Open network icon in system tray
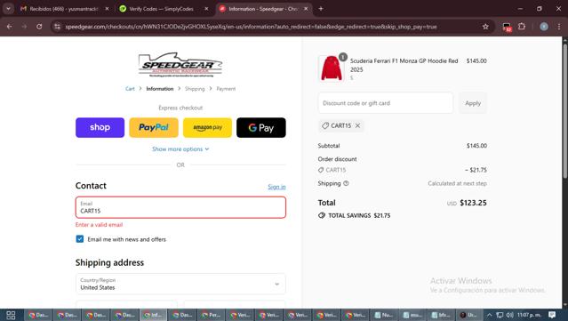Image resolution: width=568 pixels, height=321 pixels. click(x=500, y=315)
